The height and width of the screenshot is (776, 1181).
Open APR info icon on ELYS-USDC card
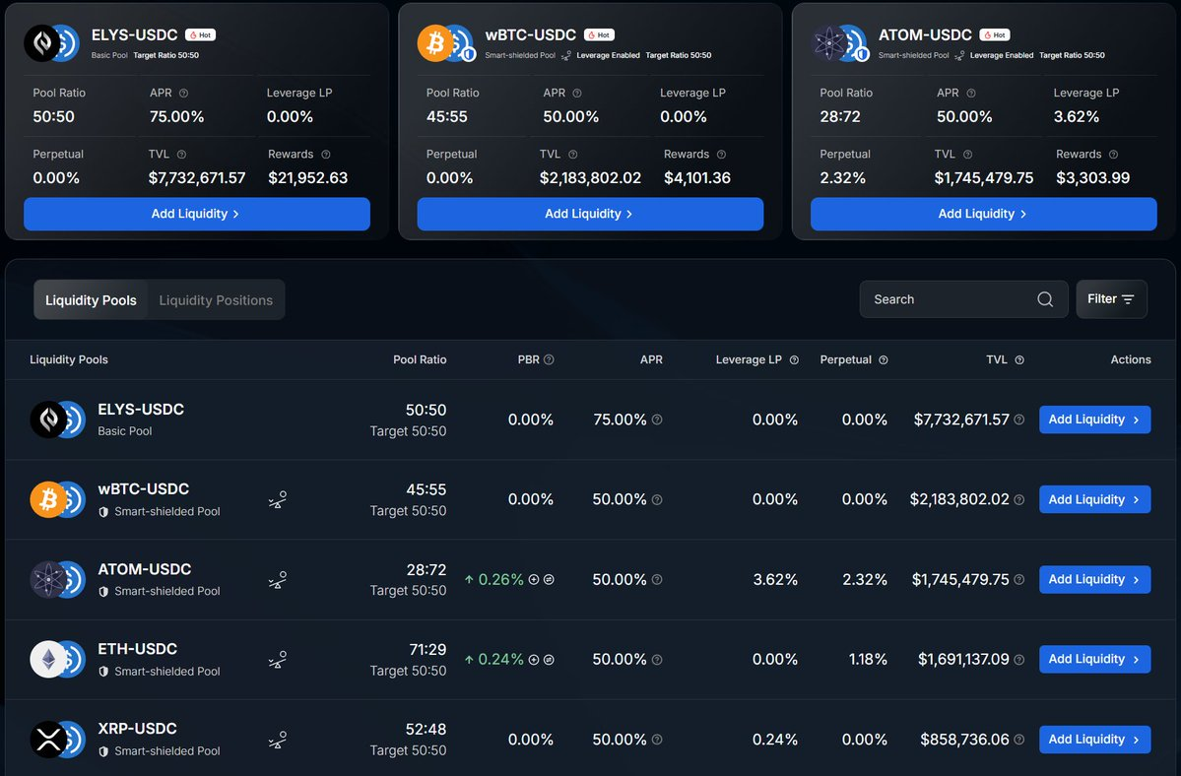pyautogui.click(x=184, y=94)
